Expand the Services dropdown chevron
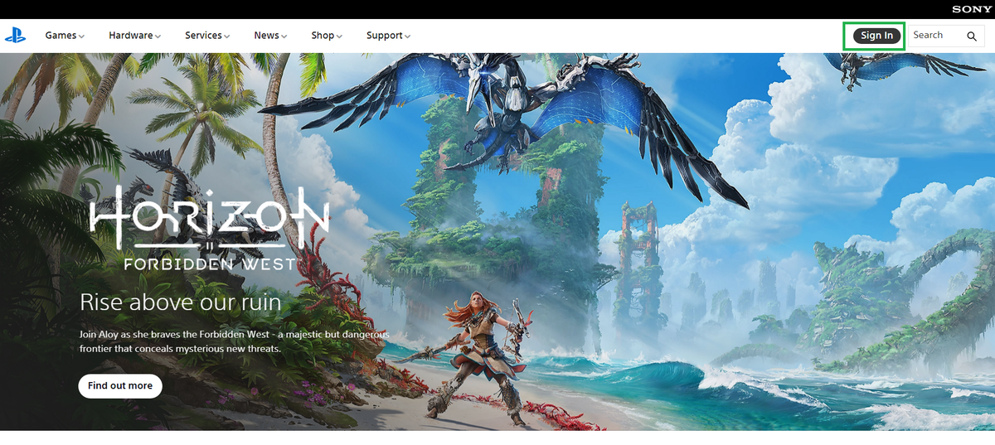Screen dimensions: 995x445 click(226, 36)
